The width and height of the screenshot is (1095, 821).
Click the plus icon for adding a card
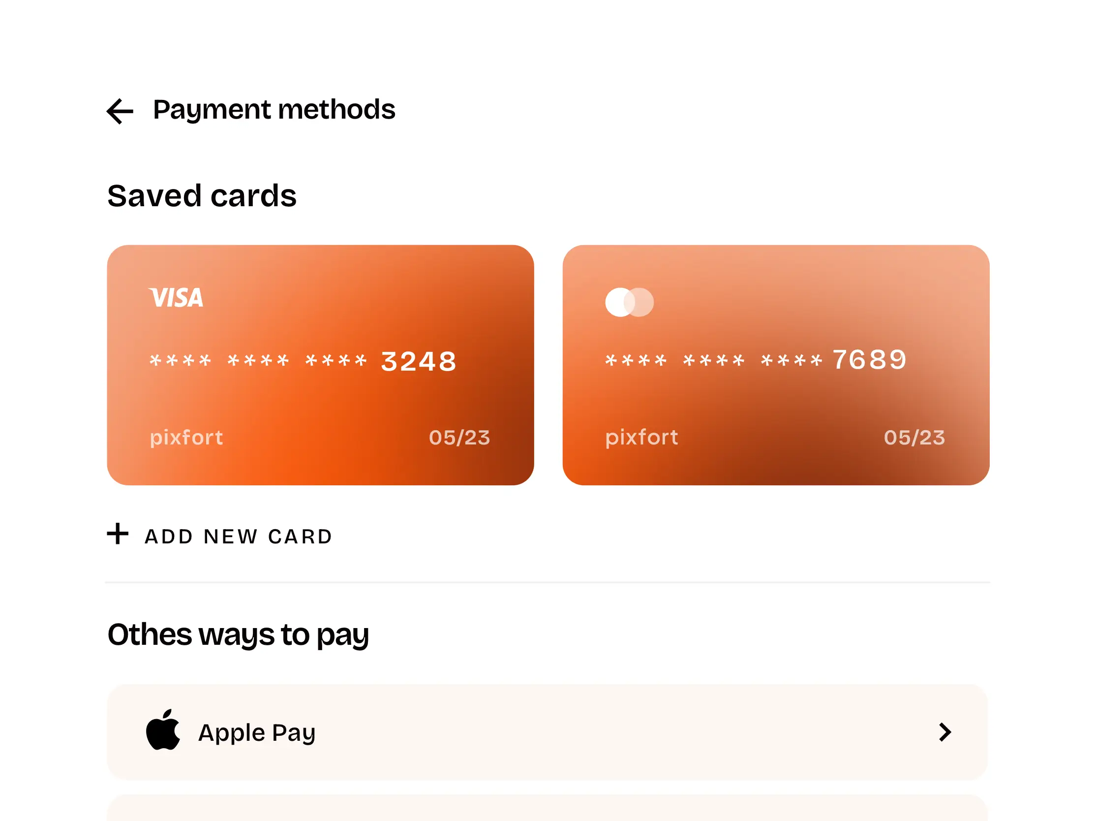tap(118, 534)
